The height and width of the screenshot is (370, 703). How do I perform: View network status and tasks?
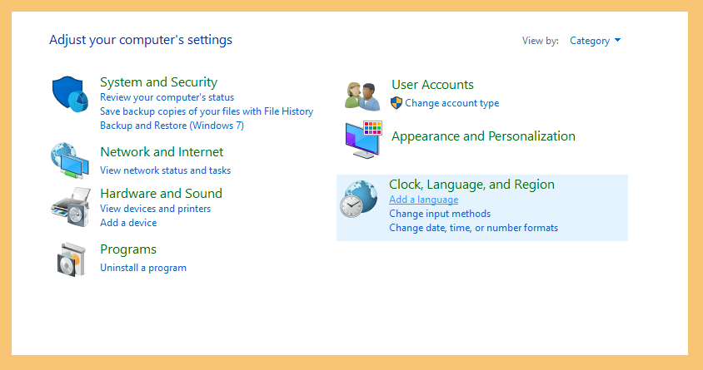[x=166, y=170]
